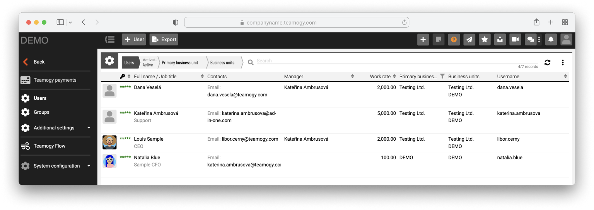Click the 4/7 records counter

pyautogui.click(x=528, y=67)
